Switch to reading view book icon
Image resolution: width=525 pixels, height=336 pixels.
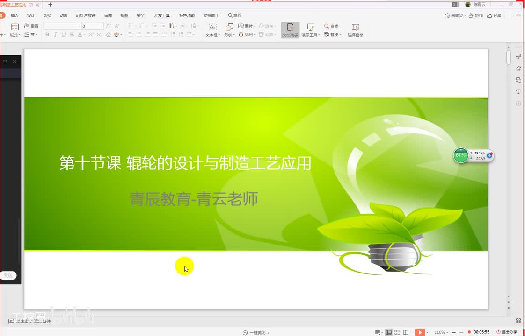406,332
